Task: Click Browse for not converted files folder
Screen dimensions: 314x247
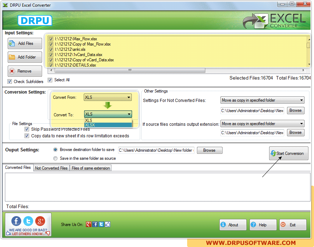Action: click(295, 110)
